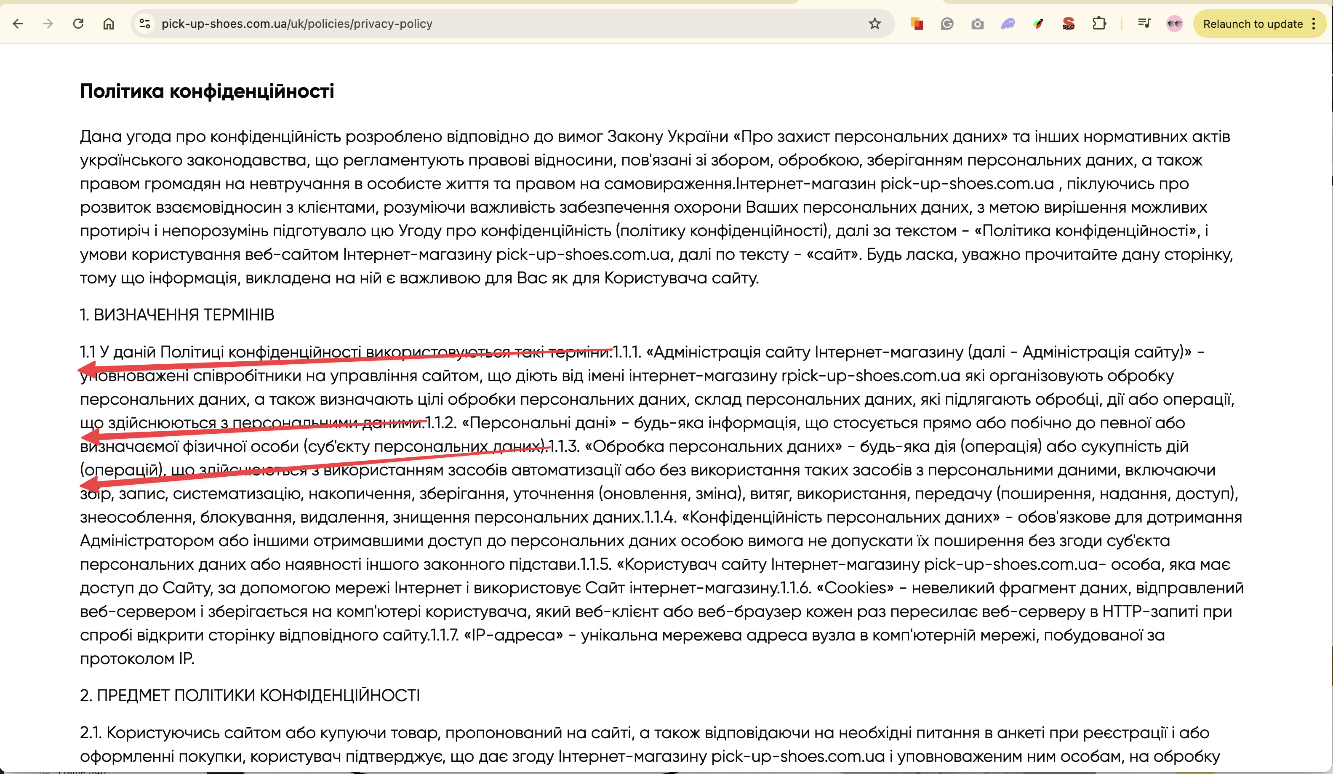Click the Політика конфіденційності heading
Image resolution: width=1333 pixels, height=774 pixels.
point(207,91)
